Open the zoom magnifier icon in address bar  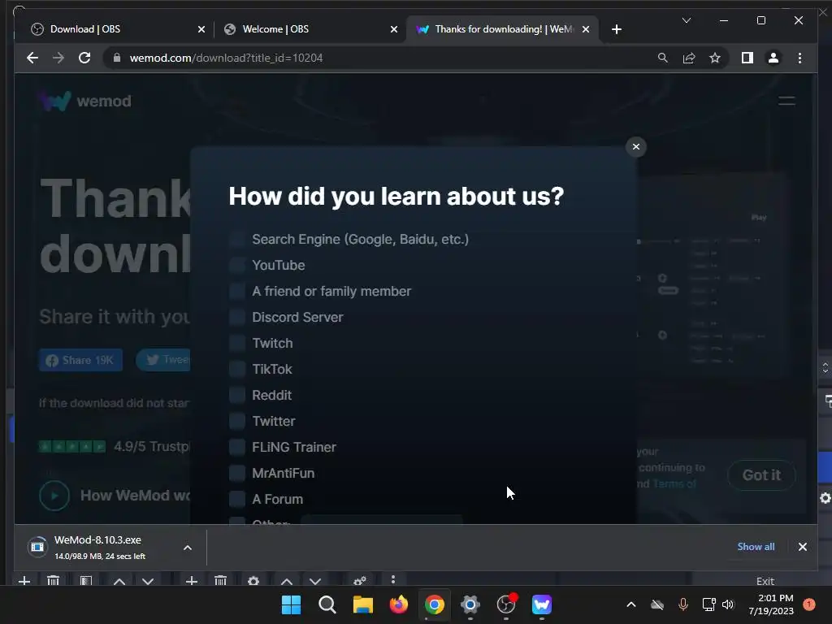click(x=663, y=58)
